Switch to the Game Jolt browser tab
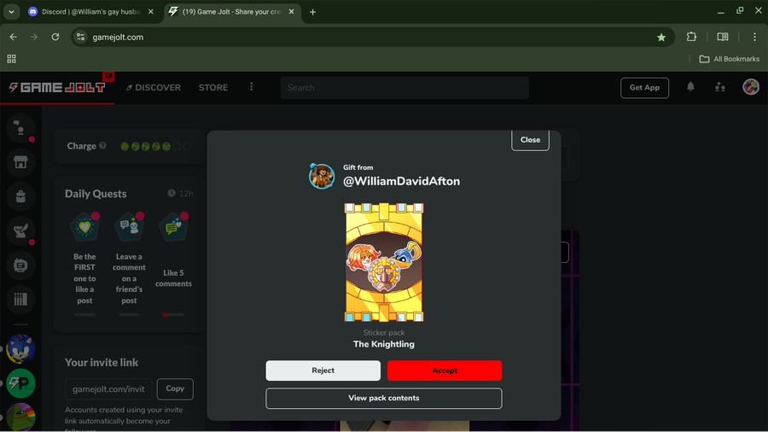The width and height of the screenshot is (768, 432). click(230, 12)
